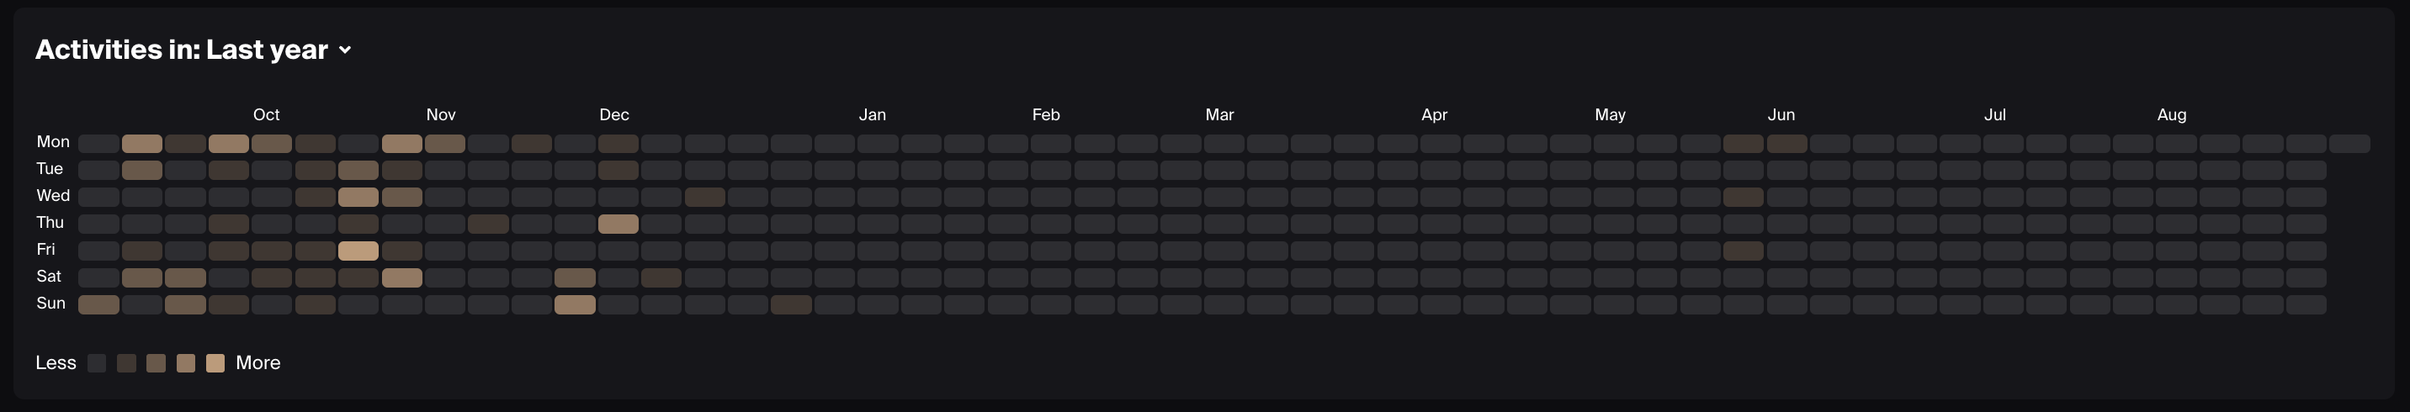Click the last cell in the Mon row
The height and width of the screenshot is (412, 2410).
tap(2349, 144)
